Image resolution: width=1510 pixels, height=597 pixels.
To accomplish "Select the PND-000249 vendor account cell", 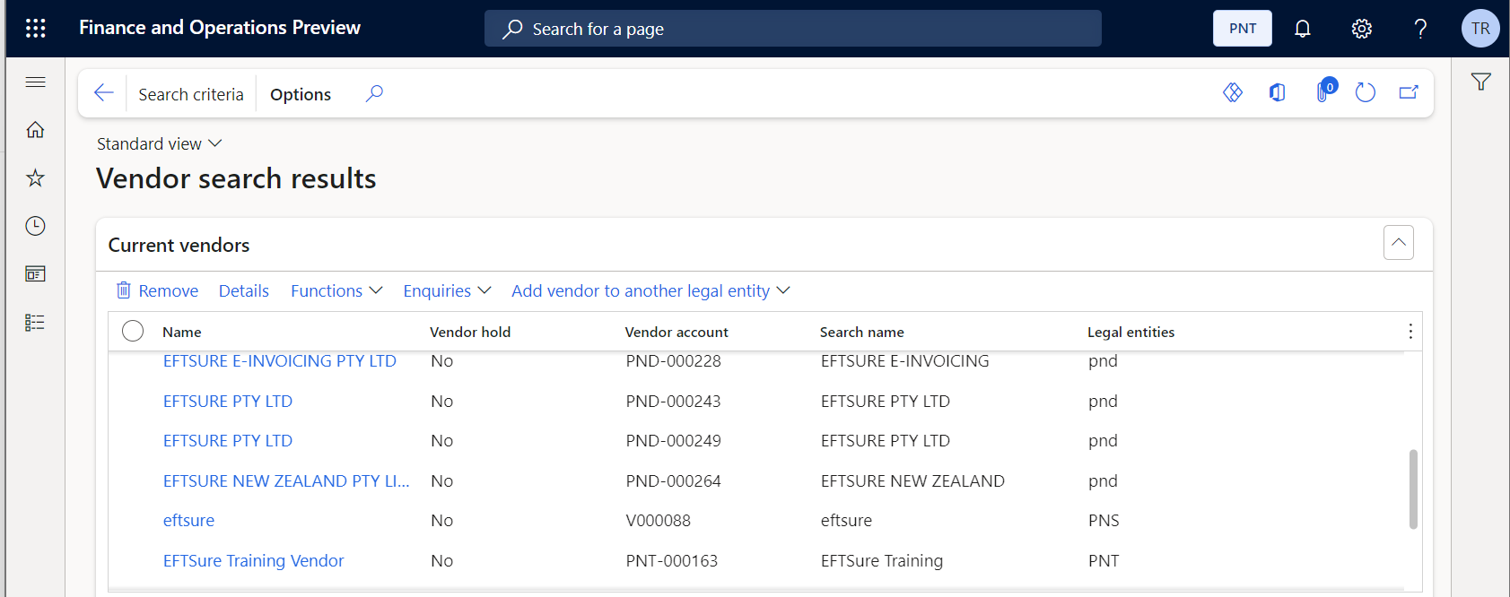I will [674, 441].
